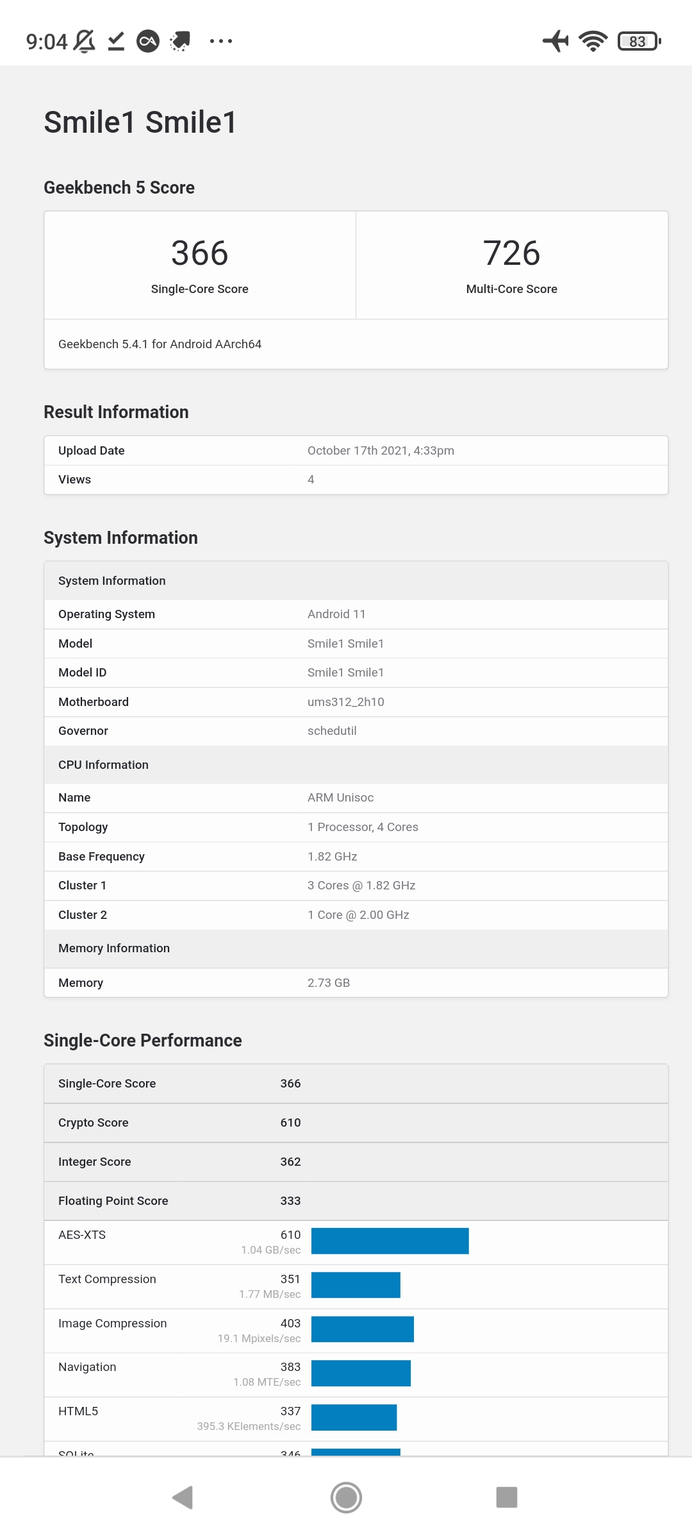Tap the battery level indicator
Screen dimensions: 692x1539
[639, 41]
